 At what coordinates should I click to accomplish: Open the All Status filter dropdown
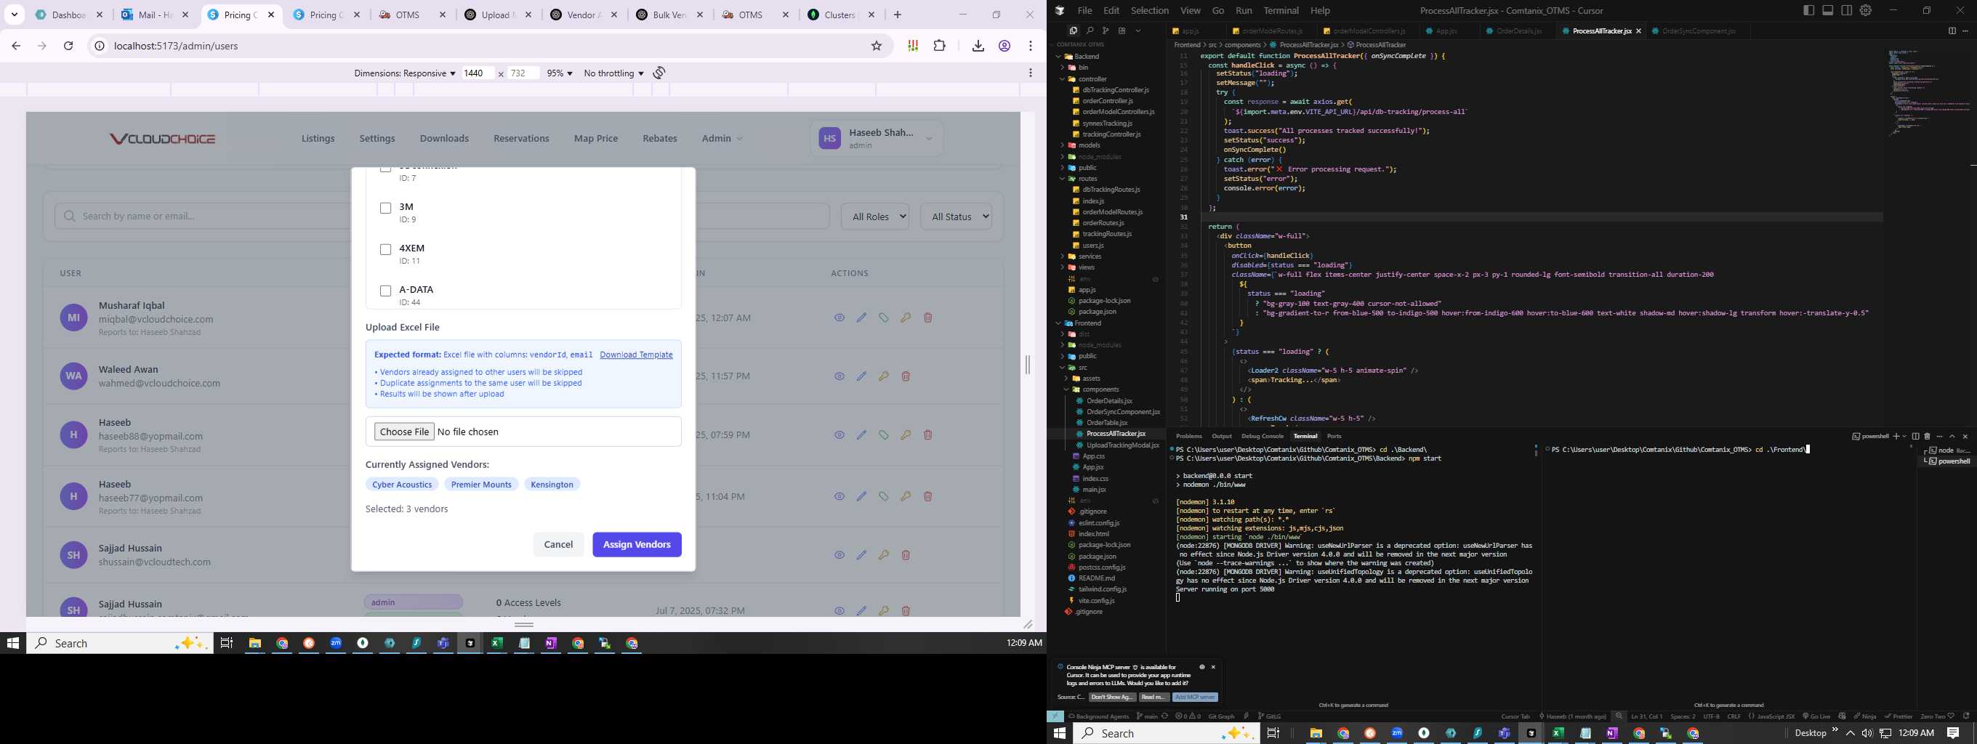tap(957, 217)
